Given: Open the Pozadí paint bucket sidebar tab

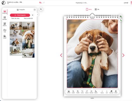Looking at the screenshot, I should point(5,37).
